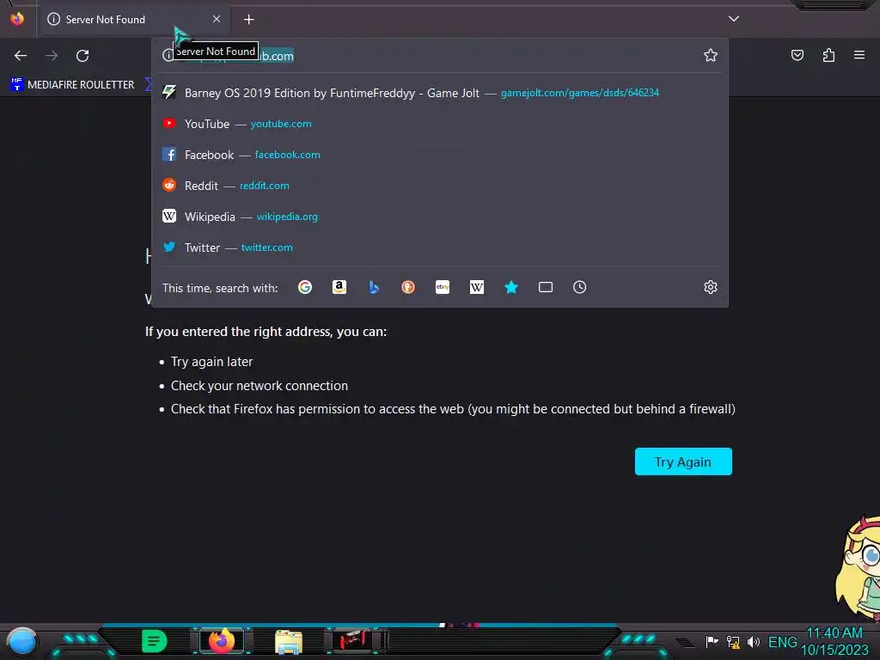
Task: Reload the current page
Action: 82,56
